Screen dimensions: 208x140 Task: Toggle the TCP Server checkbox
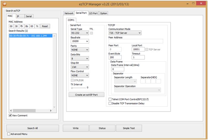tap(147, 50)
